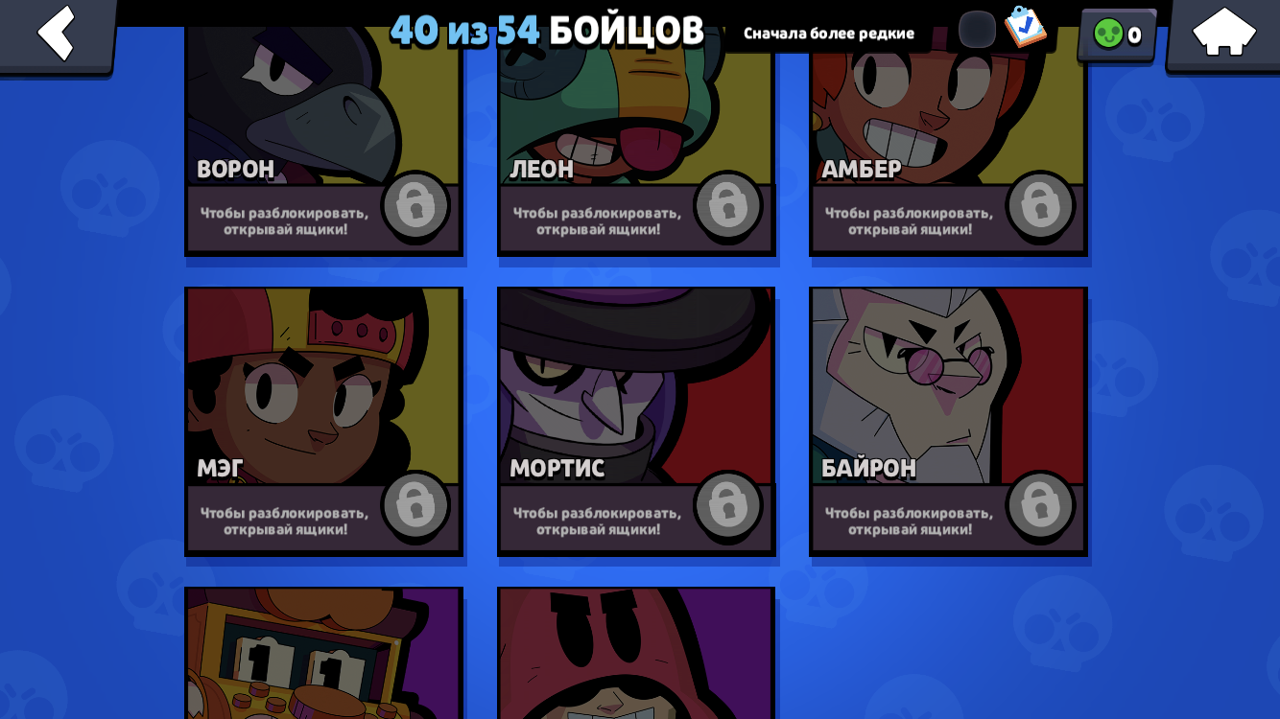
Task: Open the slot-machine brawler card at bottom
Action: click(323, 654)
